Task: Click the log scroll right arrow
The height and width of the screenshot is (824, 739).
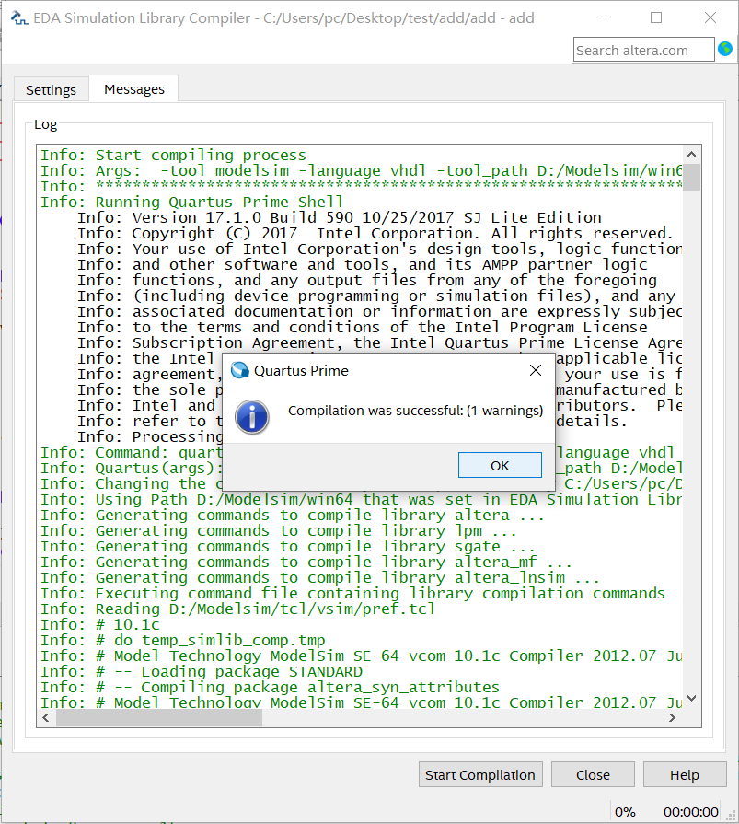Action: 672,718
